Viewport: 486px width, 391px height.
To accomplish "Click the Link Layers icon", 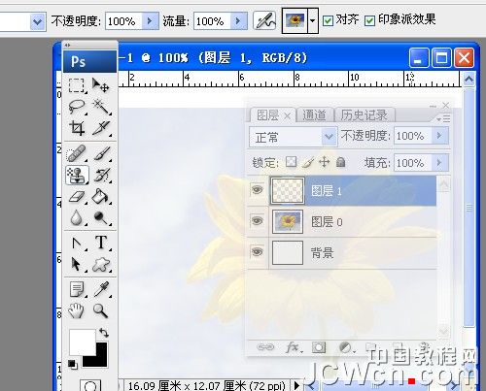I will [x=265, y=347].
